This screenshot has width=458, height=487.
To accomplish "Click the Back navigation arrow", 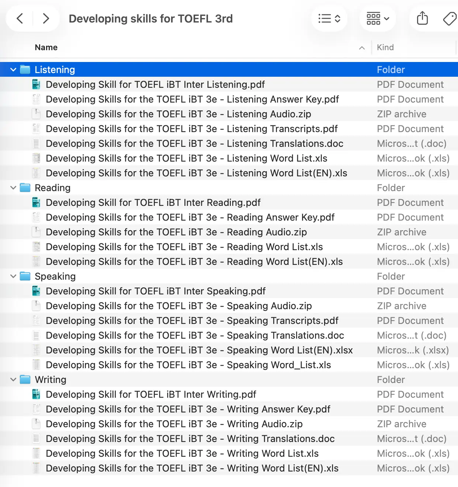I will point(20,18).
